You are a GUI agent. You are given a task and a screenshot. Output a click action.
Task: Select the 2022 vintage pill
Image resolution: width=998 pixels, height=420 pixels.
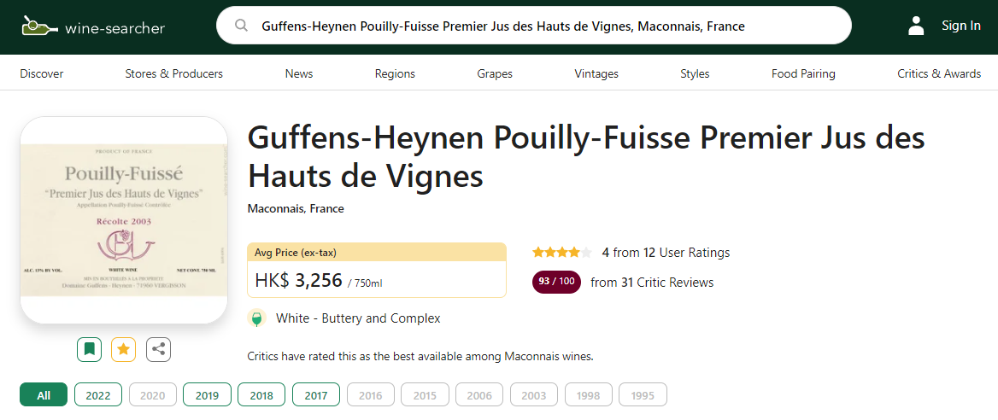pyautogui.click(x=98, y=395)
